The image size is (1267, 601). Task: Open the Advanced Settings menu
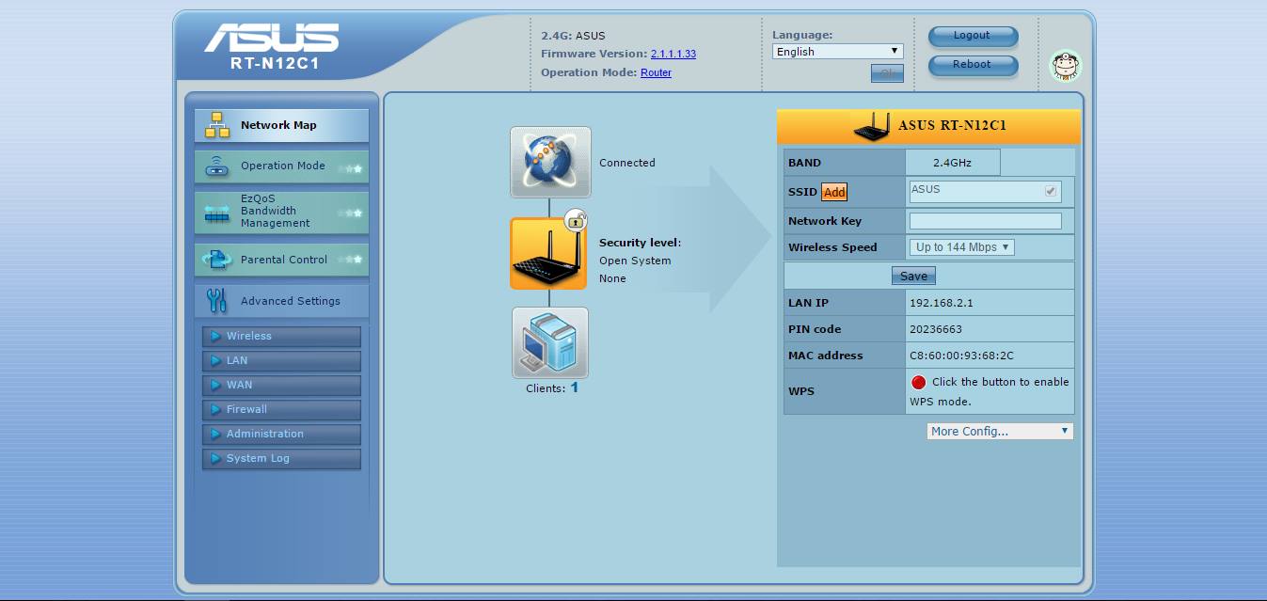point(281,301)
